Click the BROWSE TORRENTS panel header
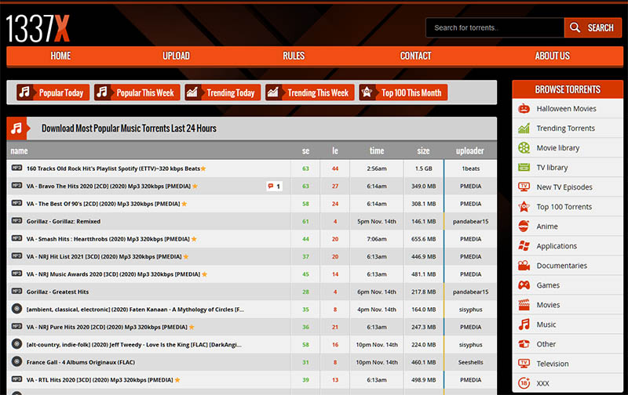Screen dimensions: 628x395 coord(568,89)
